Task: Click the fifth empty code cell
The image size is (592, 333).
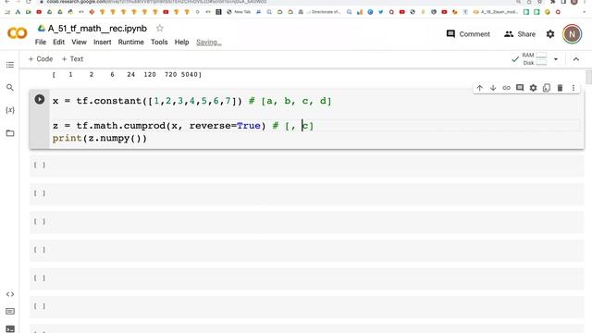Action: tap(306, 278)
